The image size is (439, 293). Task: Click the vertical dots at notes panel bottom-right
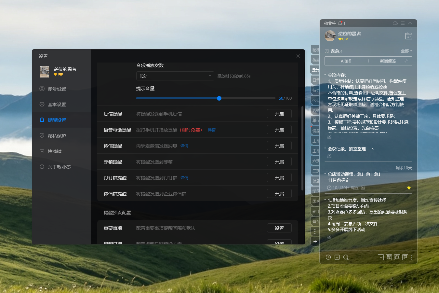(412, 257)
